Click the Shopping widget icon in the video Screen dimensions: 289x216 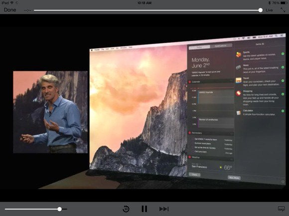(x=238, y=93)
